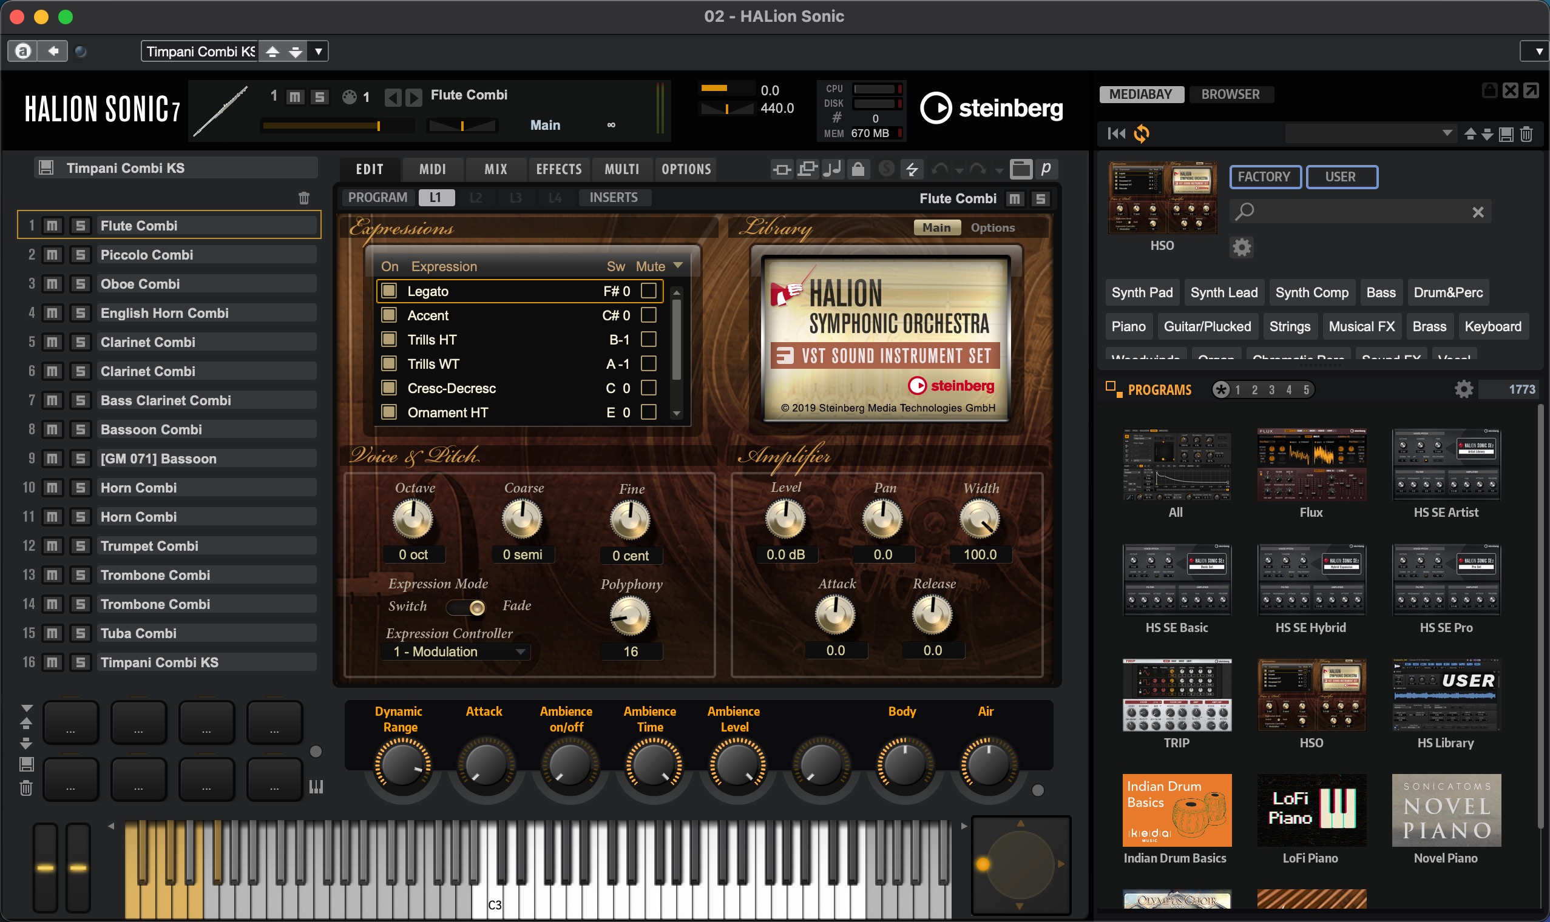Click the multi program load disk icon

pyautogui.click(x=46, y=168)
